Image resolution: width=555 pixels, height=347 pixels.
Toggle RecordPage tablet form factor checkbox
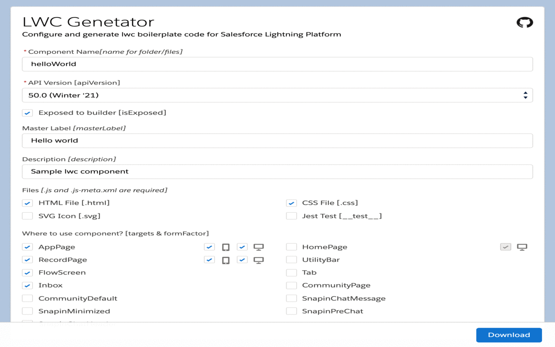209,260
